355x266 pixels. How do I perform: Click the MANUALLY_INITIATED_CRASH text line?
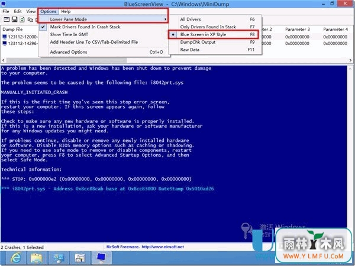point(34,92)
